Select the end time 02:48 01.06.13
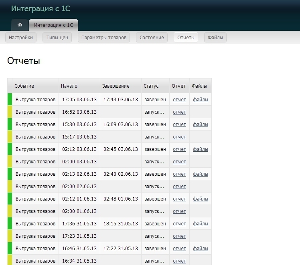Screen dimensions: 300x265 click(121, 199)
